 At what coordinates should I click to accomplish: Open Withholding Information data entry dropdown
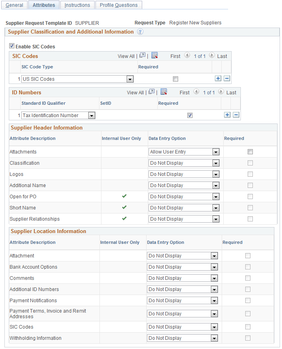(x=215, y=338)
